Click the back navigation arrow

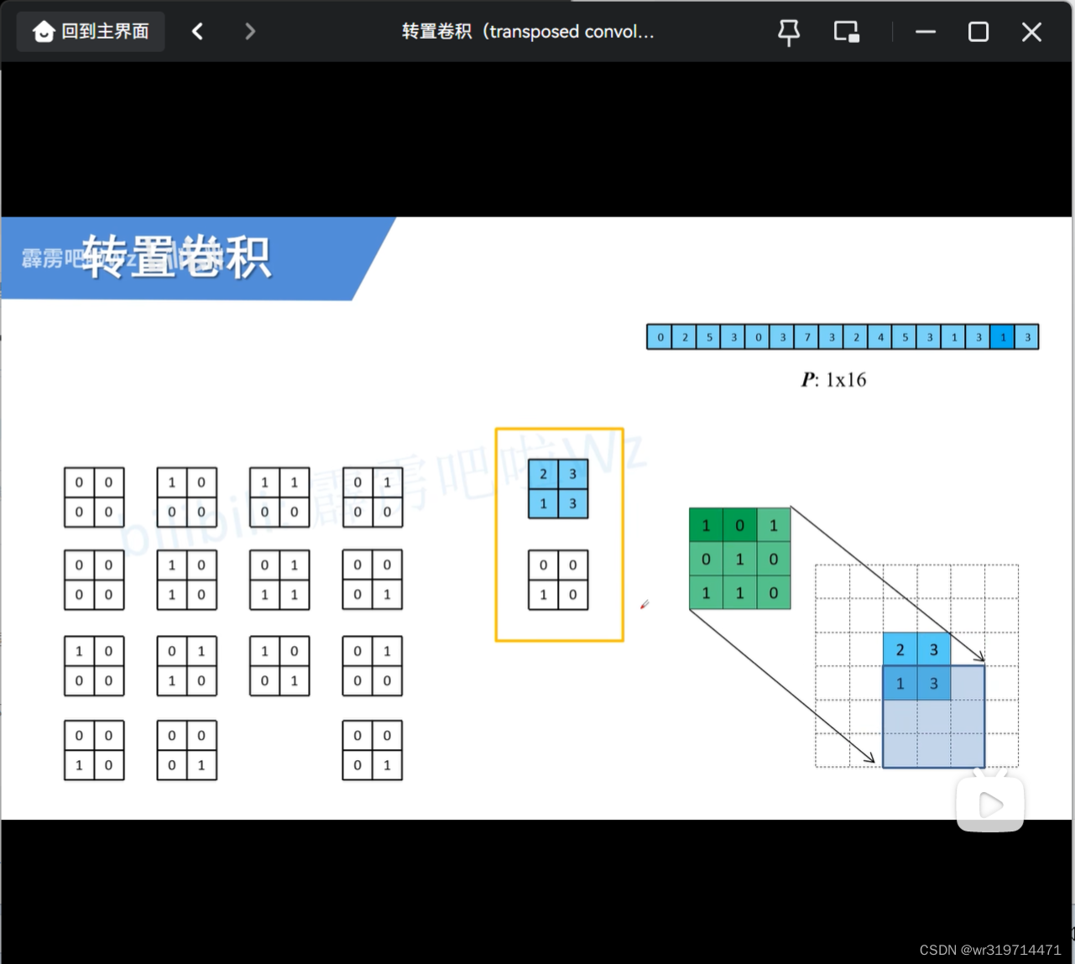pyautogui.click(x=198, y=31)
